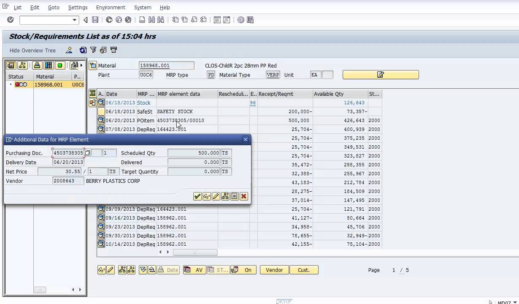Click the Available Qty column header
Screen dimensions: 519x304
point(340,94)
